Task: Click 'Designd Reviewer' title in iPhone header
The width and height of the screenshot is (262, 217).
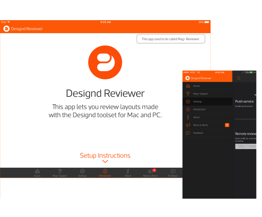Action: tap(201, 78)
